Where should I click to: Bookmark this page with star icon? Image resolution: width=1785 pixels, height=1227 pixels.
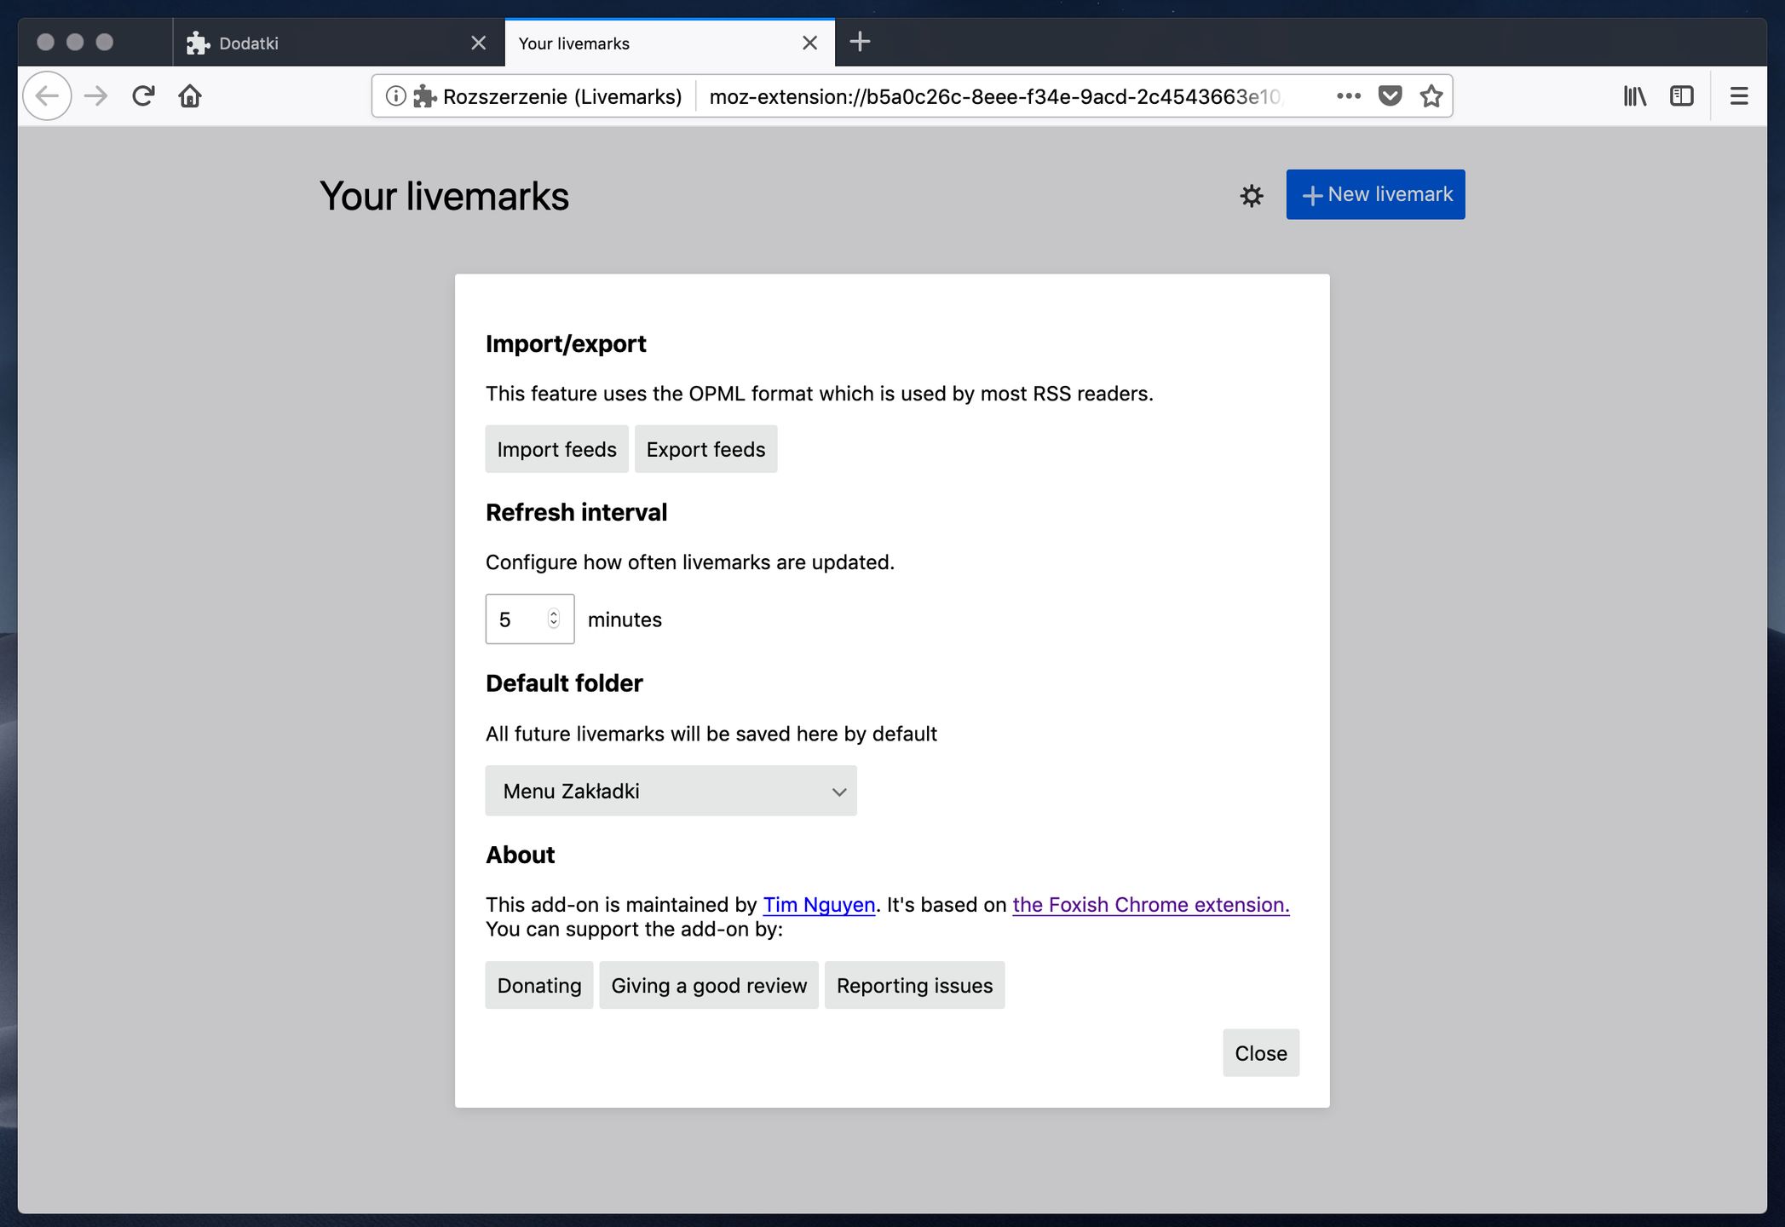1431,96
